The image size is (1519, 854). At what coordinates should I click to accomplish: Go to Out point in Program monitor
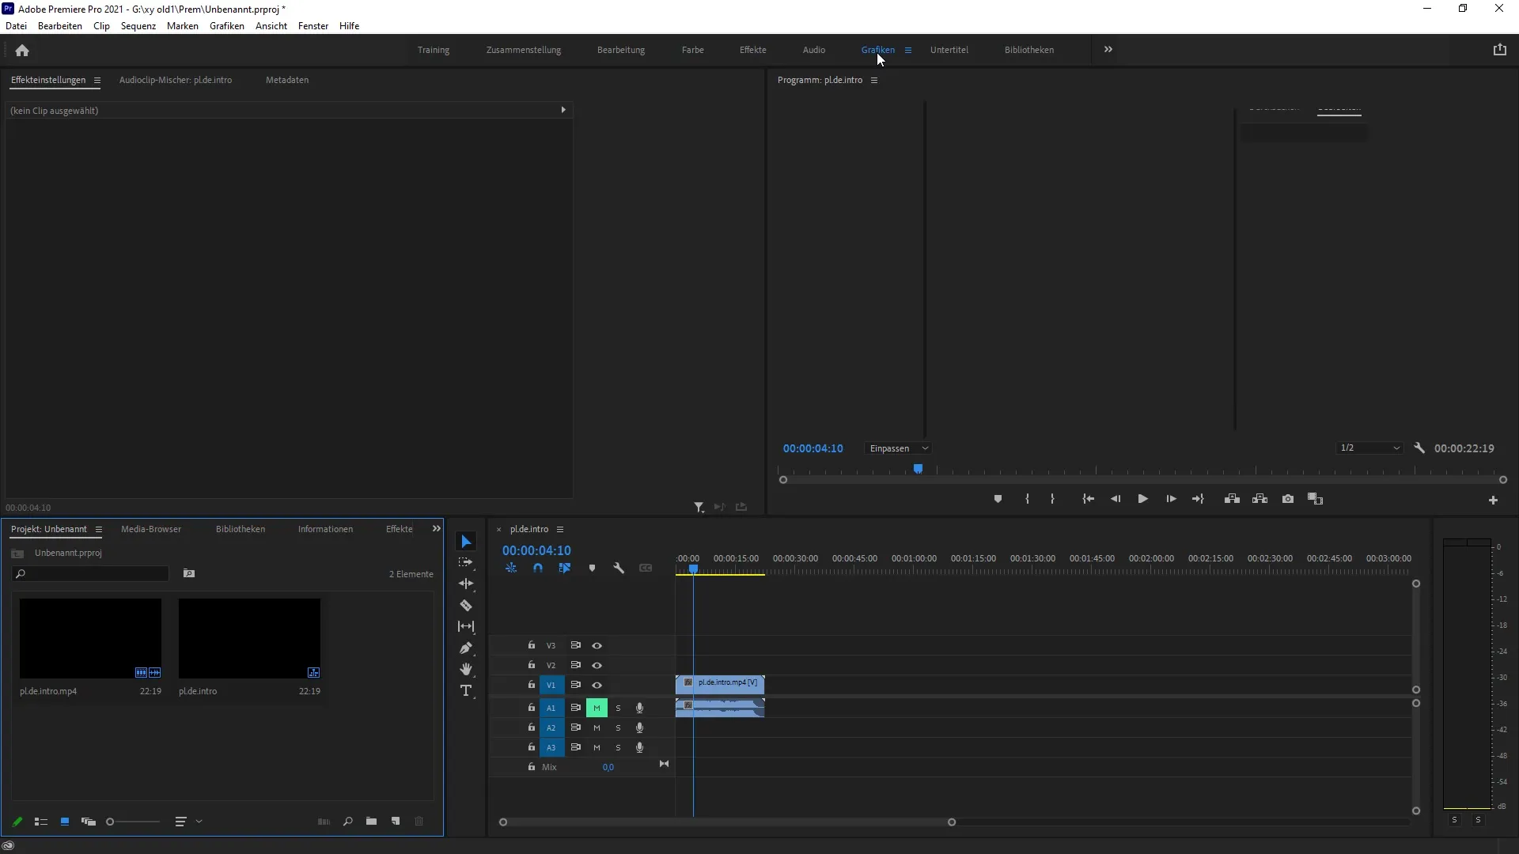tap(1198, 499)
